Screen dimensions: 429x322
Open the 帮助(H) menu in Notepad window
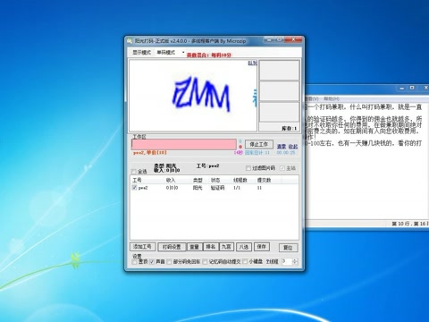coord(331,98)
